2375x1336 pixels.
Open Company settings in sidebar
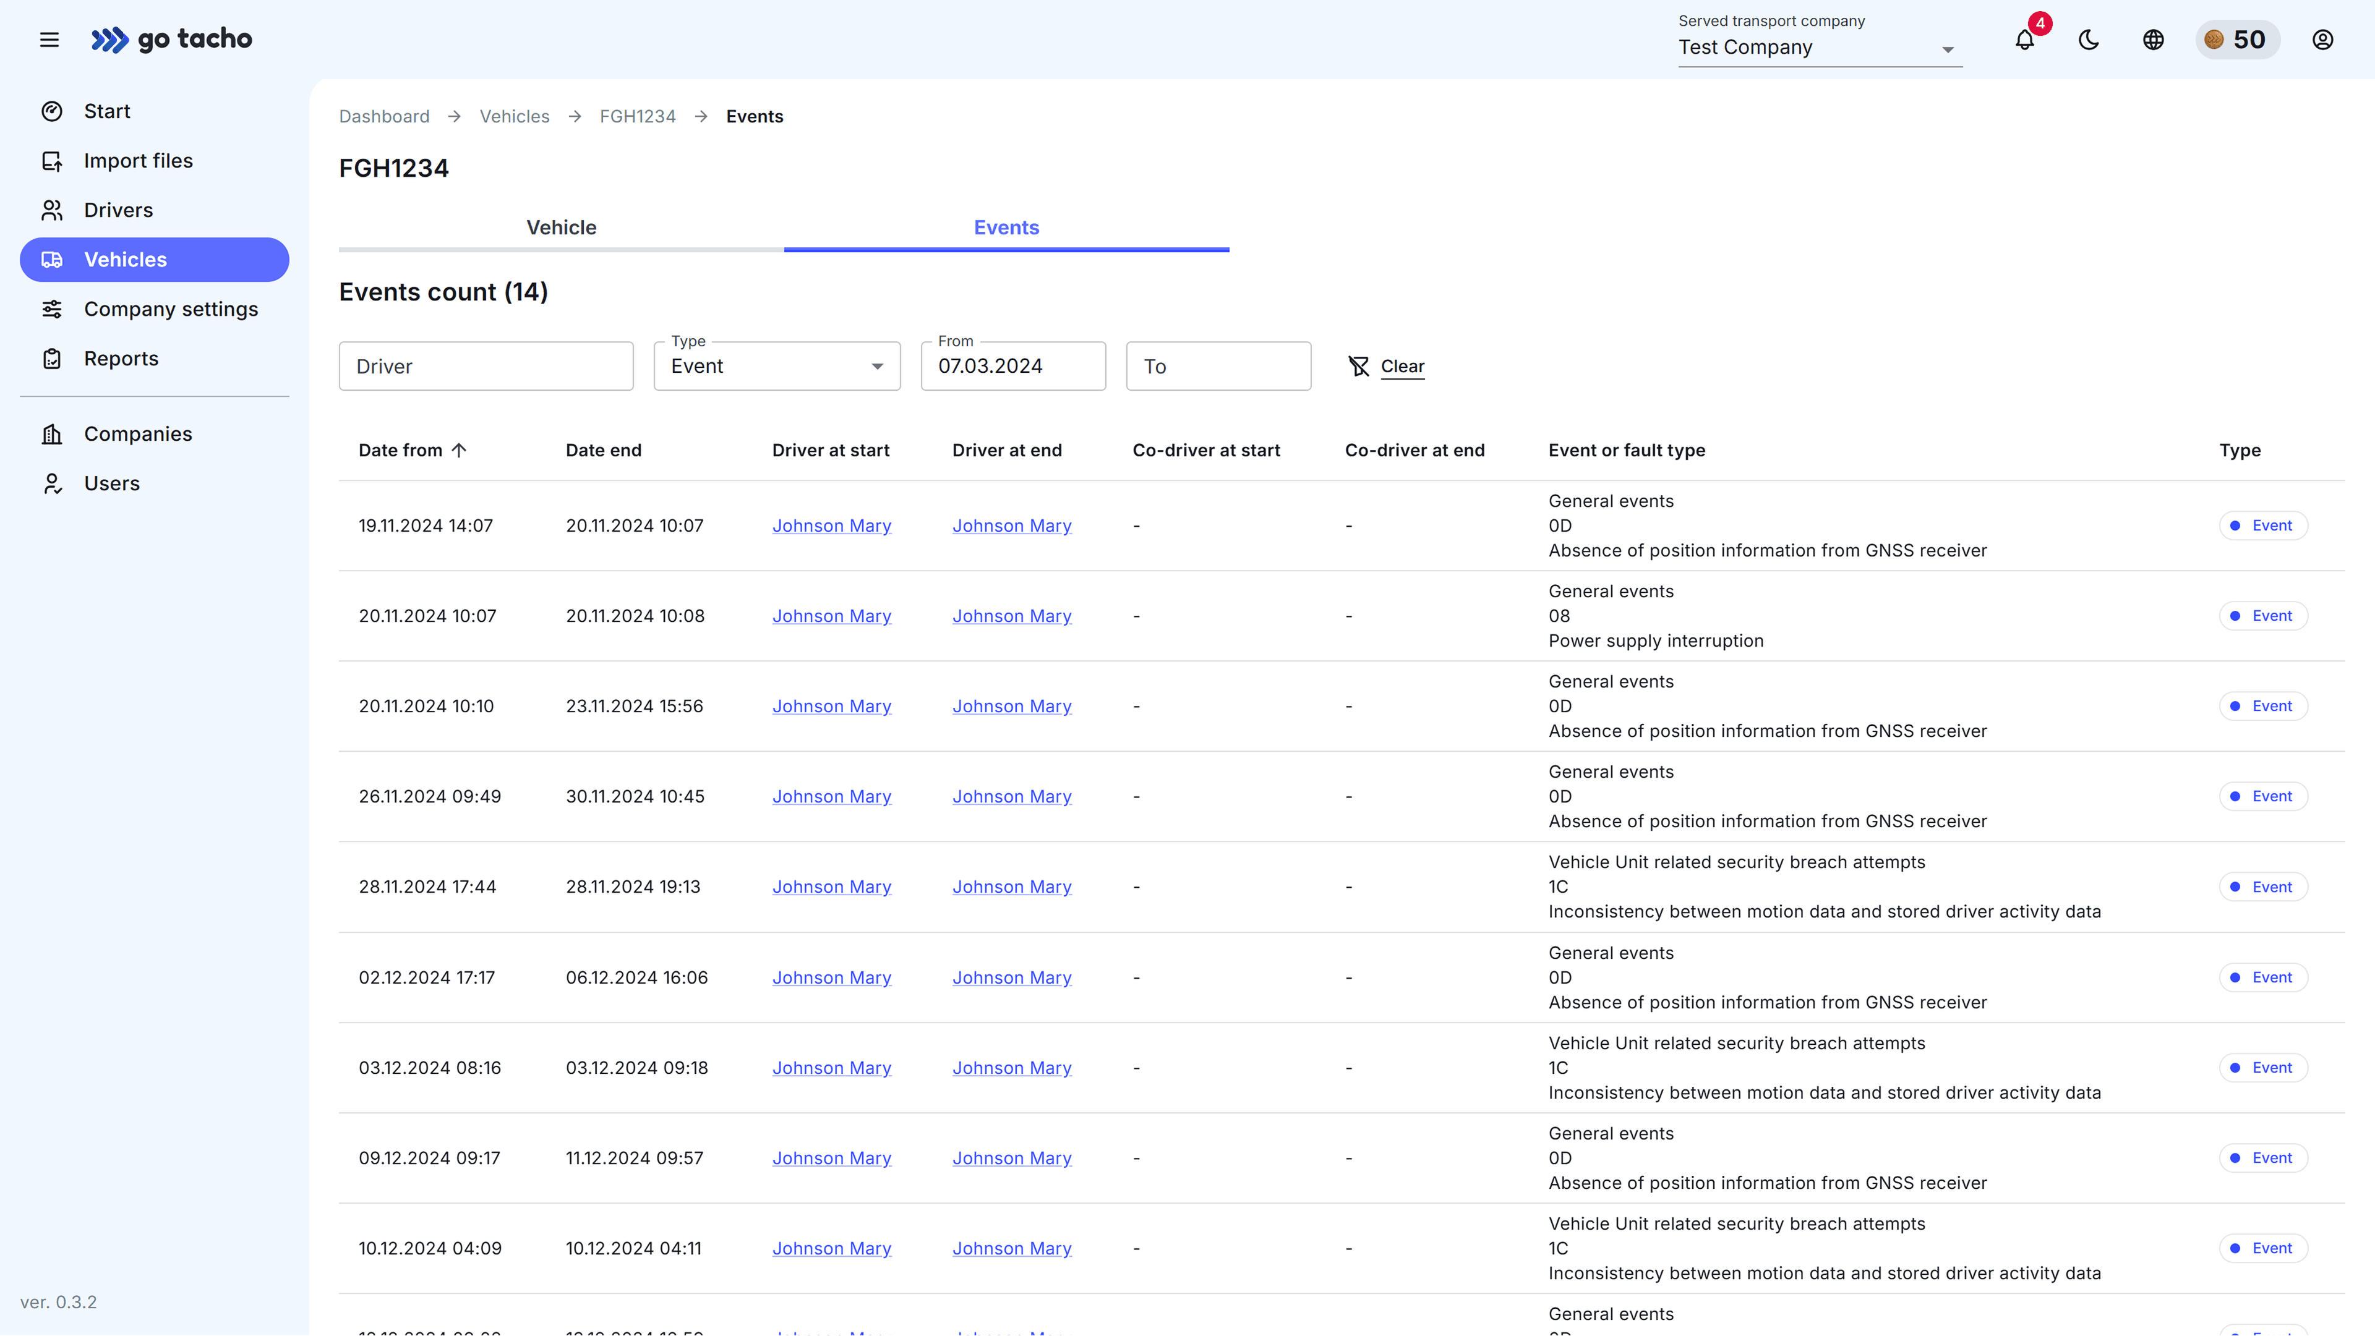pyautogui.click(x=154, y=310)
